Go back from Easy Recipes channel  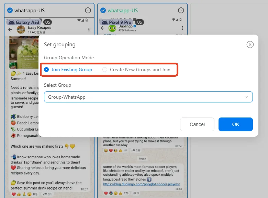pos(10,30)
